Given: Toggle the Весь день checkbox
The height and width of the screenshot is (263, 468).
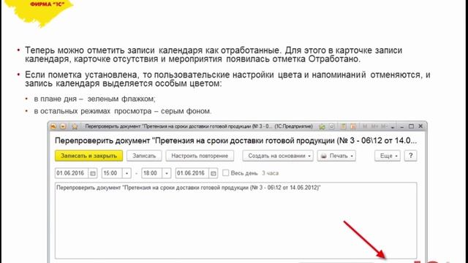Looking at the screenshot, I should [x=226, y=172].
